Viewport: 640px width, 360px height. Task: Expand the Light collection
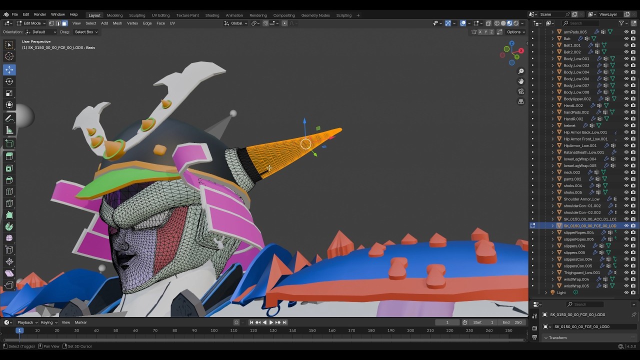coord(546,292)
